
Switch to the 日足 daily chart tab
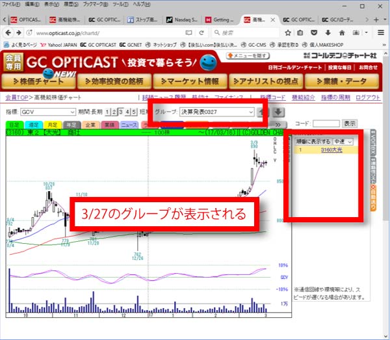(15, 125)
